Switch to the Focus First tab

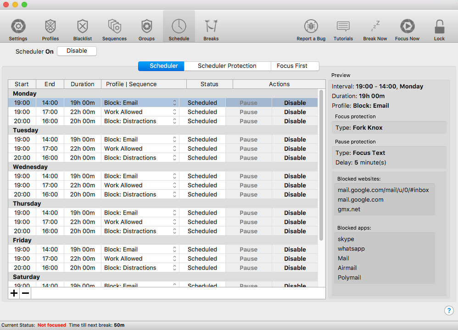click(292, 66)
